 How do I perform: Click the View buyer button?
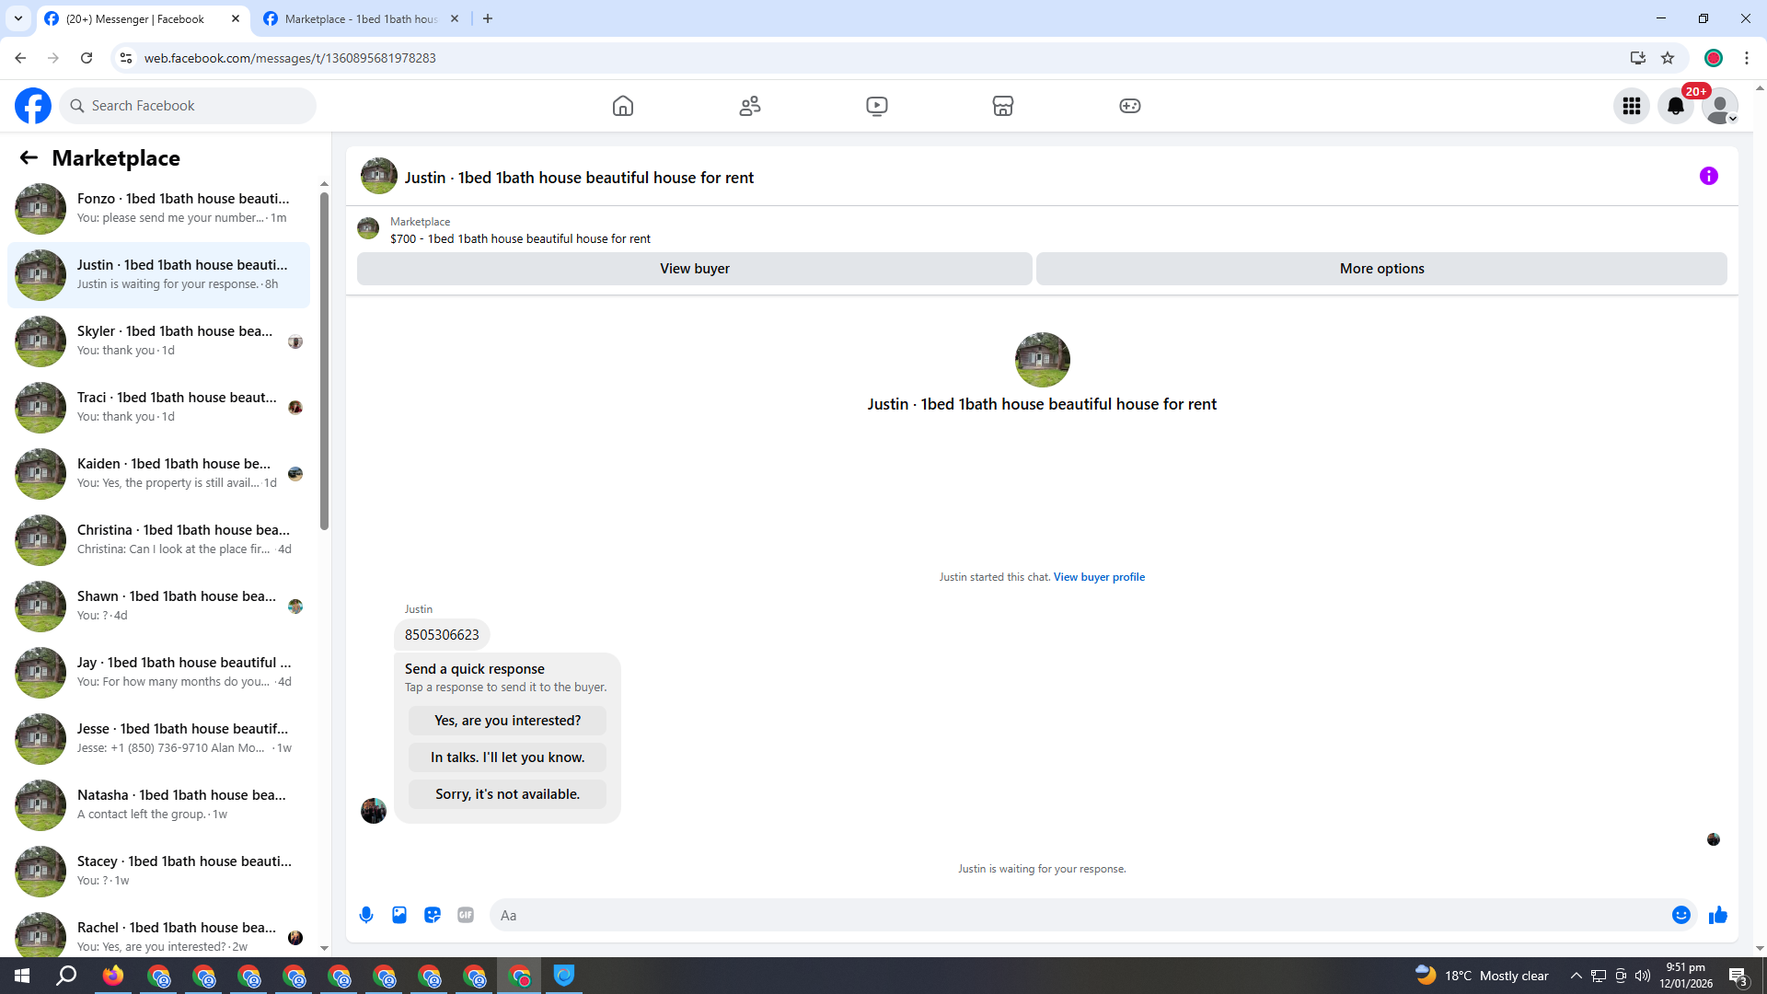point(694,269)
